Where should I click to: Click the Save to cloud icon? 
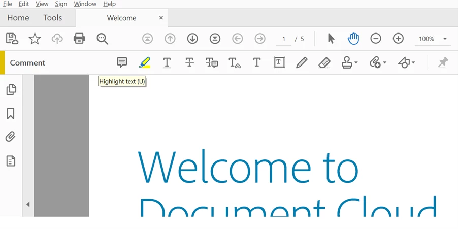tap(12, 39)
